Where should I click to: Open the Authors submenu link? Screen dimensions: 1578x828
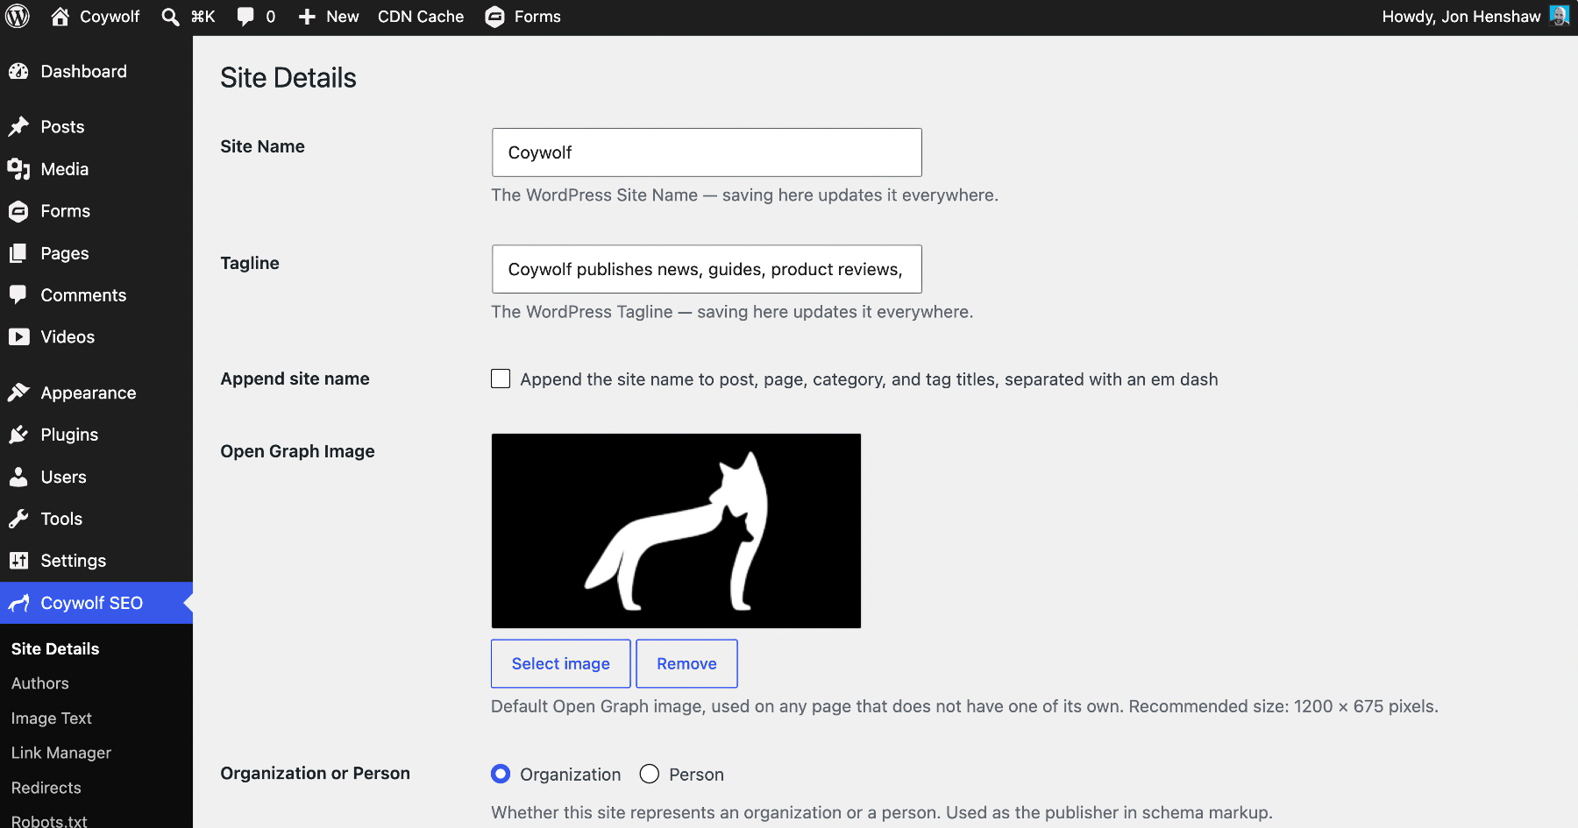click(40, 683)
